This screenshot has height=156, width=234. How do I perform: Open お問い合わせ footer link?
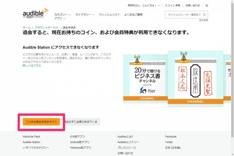point(125,153)
